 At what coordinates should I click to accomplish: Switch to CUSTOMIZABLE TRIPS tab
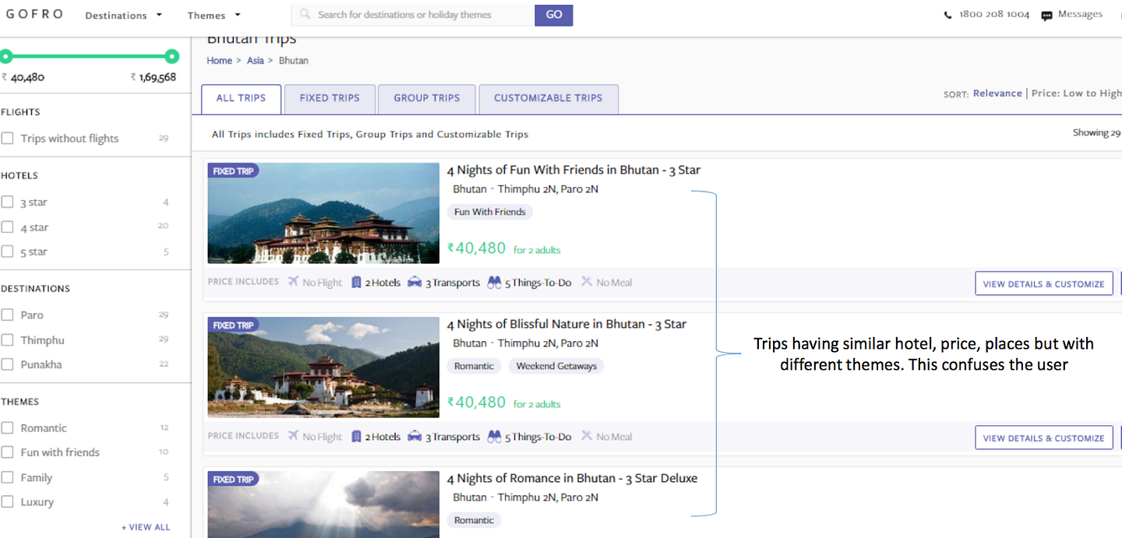[x=549, y=98]
